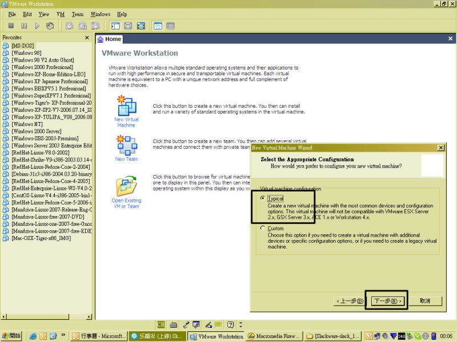Click the Revert to Snapshot toolbar icon
Viewport: 457px width, 342px height.
(x=82, y=26)
